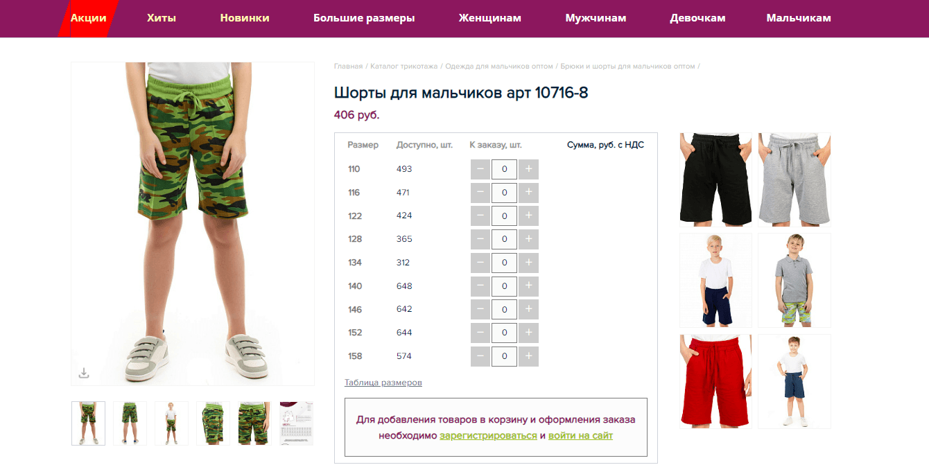This screenshot has height=465, width=929.
Task: Decrease quantity for size 134
Action: [x=480, y=263]
